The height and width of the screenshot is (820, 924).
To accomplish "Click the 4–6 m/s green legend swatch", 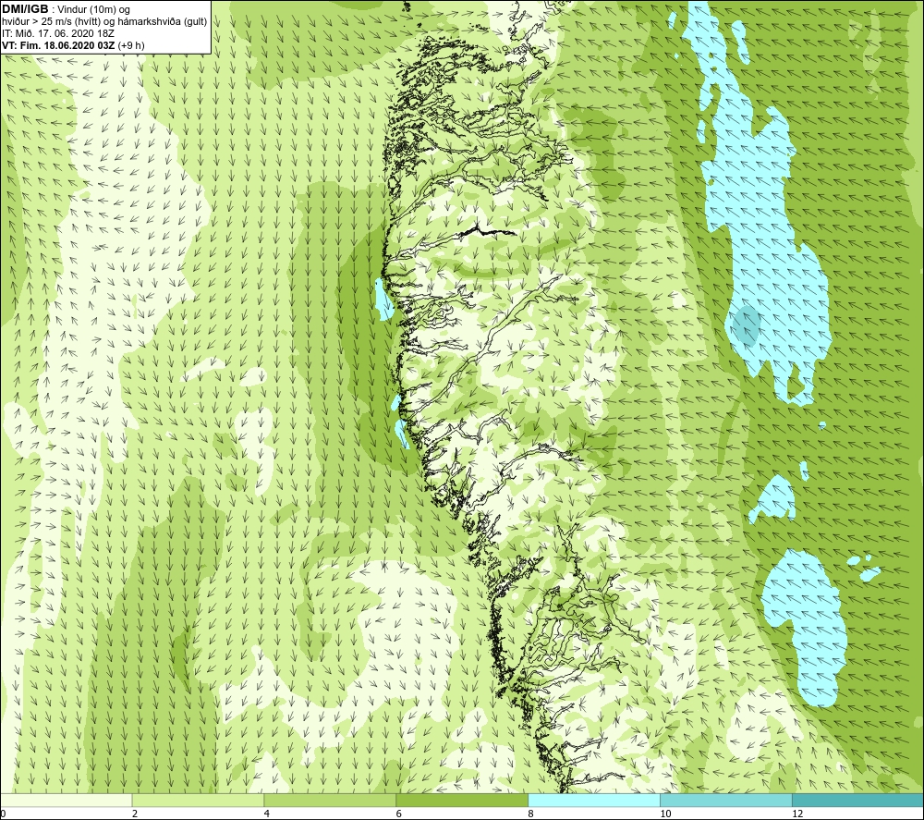I will [x=330, y=800].
